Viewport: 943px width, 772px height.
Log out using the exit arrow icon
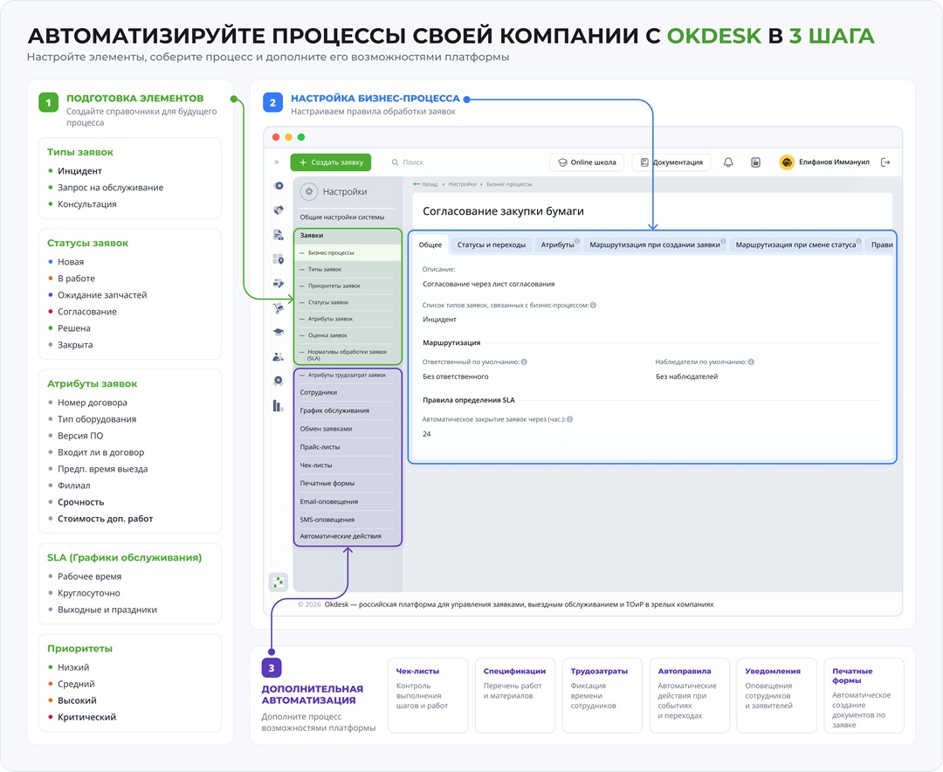(x=885, y=162)
